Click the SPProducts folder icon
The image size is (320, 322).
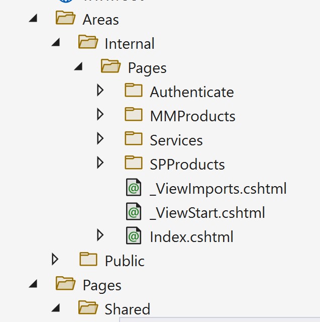(x=134, y=163)
